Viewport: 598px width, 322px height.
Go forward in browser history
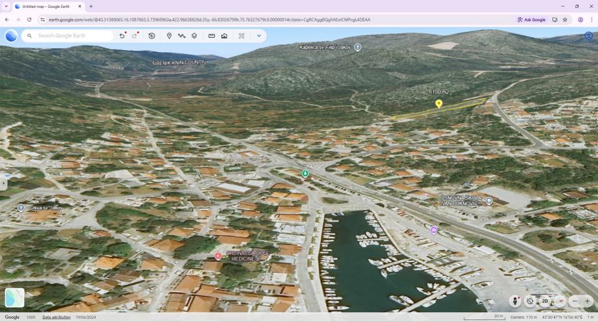(18, 20)
